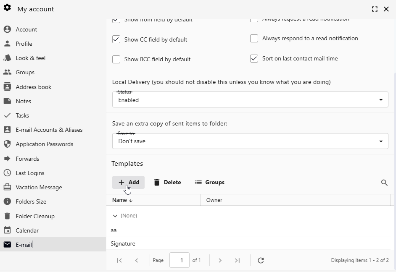396x272 pixels.
Task: Open the settings gear in the title bar
Action: pos(7,9)
